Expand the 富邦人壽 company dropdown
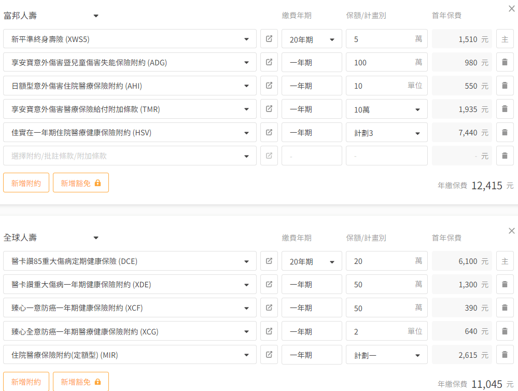518x391 pixels. point(95,16)
